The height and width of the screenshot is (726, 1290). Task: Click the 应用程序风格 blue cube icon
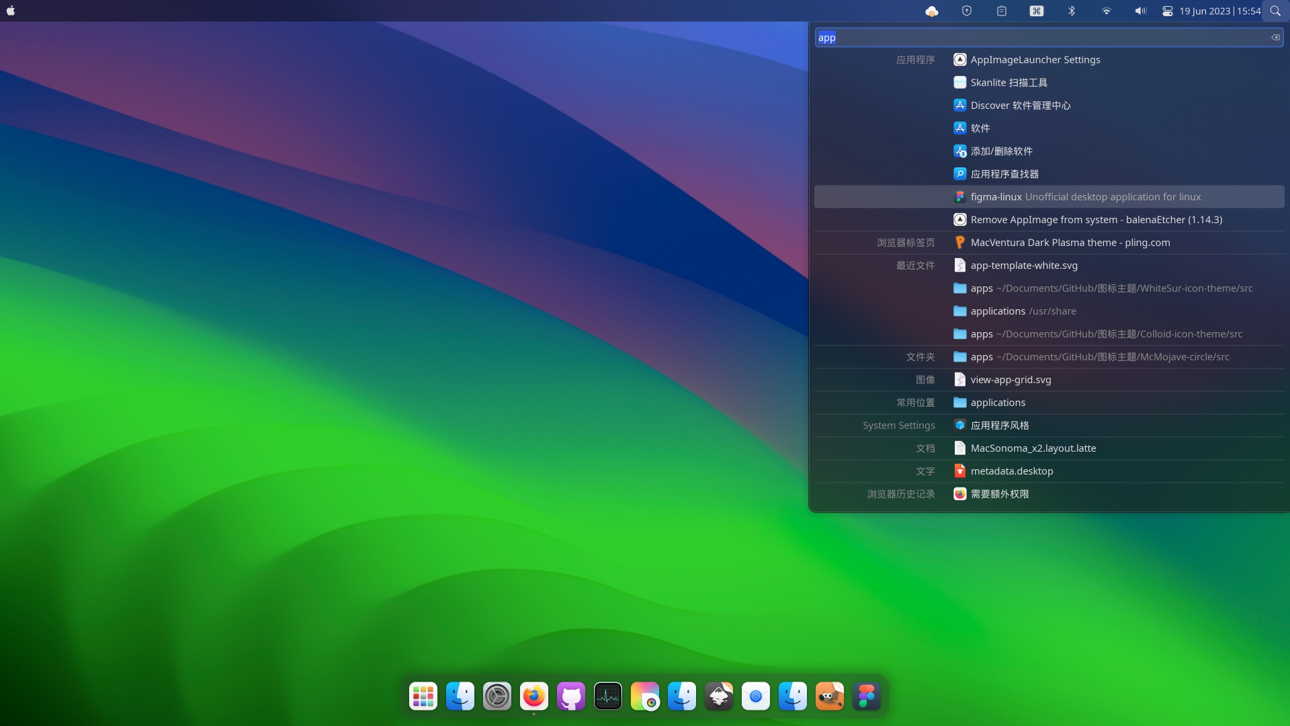[x=960, y=426]
